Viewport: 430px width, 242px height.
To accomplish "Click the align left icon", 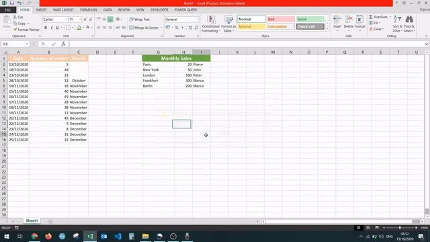I will pyautogui.click(x=99, y=28).
